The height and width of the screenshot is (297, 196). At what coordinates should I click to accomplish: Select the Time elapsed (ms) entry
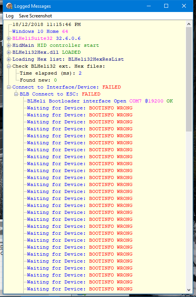point(51,73)
